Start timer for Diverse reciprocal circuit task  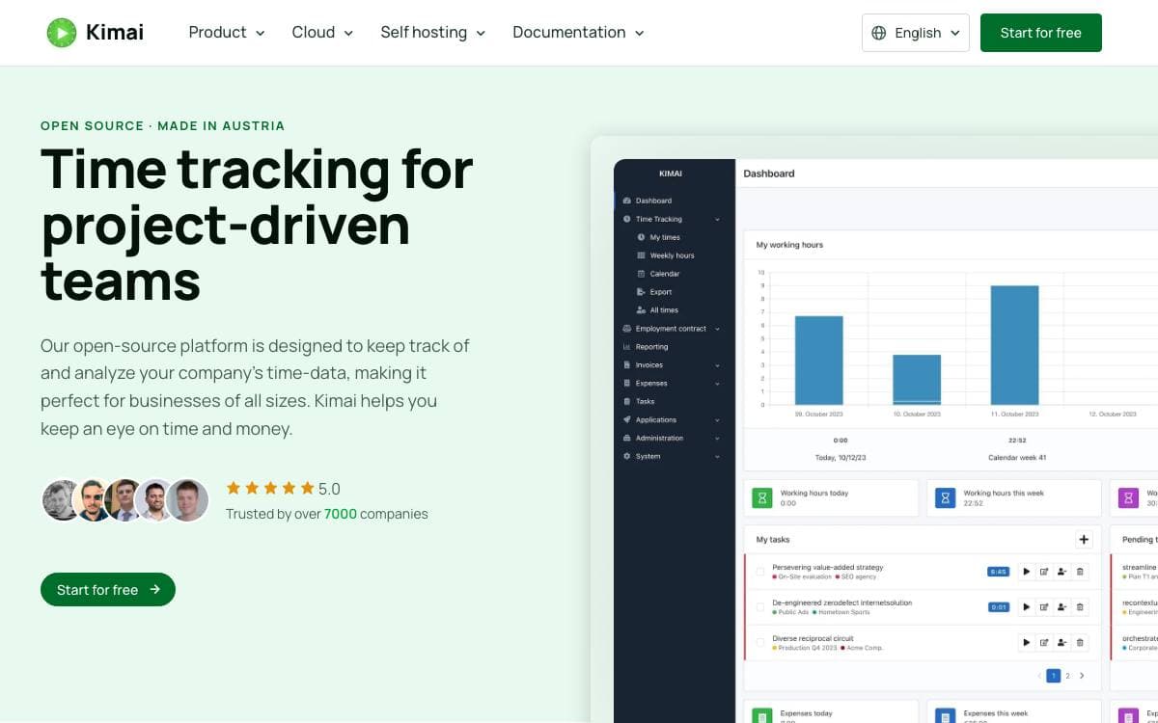coord(1026,642)
